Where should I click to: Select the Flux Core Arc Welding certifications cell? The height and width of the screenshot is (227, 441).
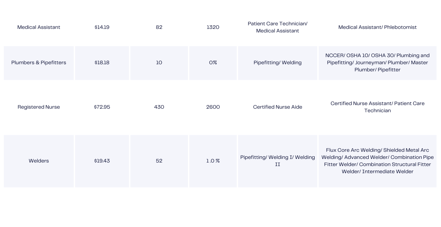coord(377,161)
